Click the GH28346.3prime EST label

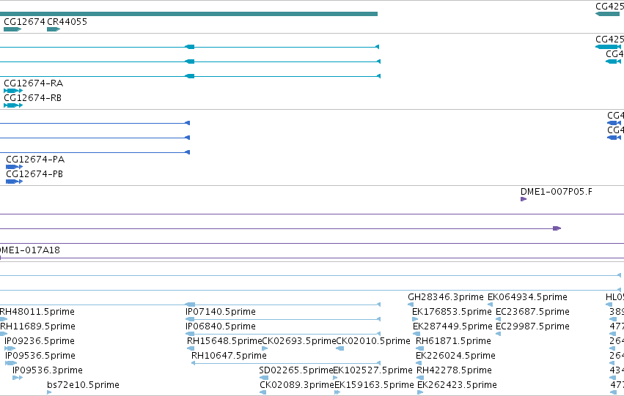[446, 297]
